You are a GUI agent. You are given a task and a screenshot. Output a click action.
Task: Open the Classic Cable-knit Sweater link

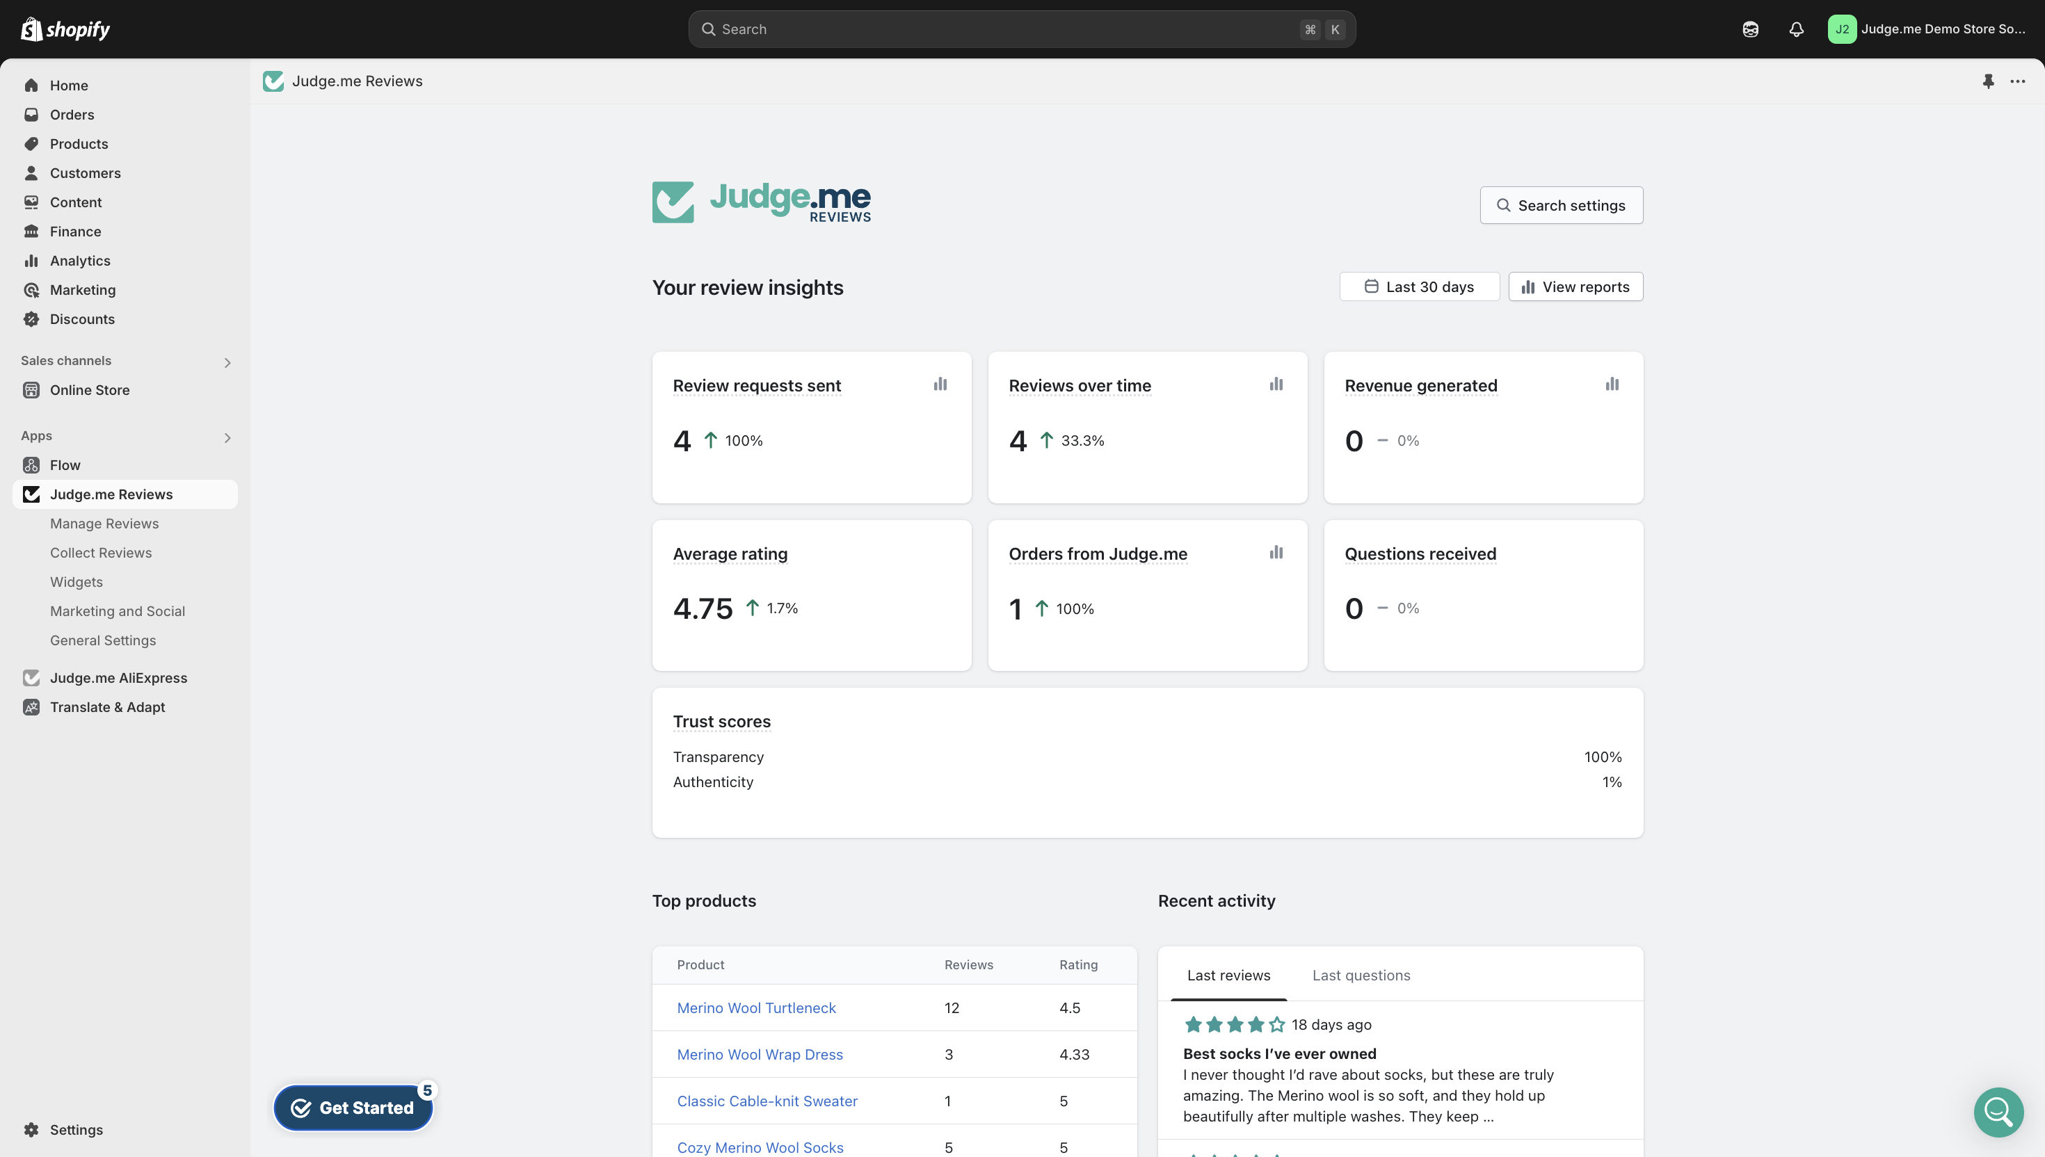tap(767, 1101)
